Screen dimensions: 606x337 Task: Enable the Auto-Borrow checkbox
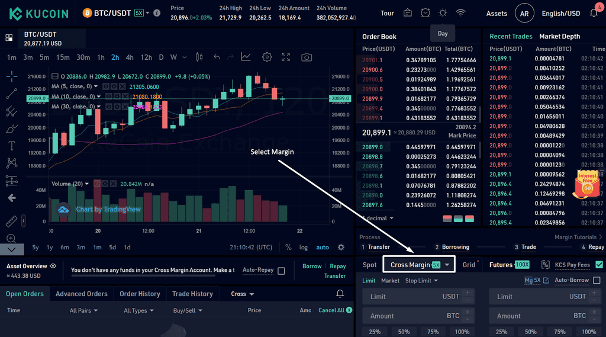(597, 280)
